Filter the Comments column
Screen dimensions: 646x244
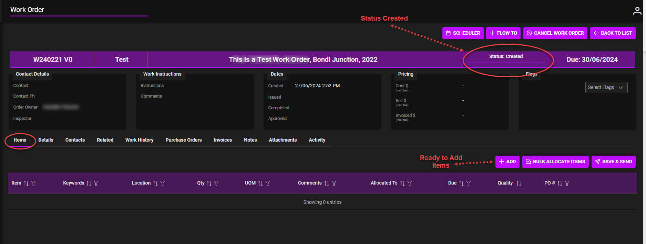pyautogui.click(x=334, y=184)
